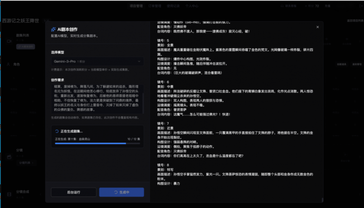The width and height of the screenshot is (364, 208).
Task: Click the 生成中 button
Action: pos(121,192)
